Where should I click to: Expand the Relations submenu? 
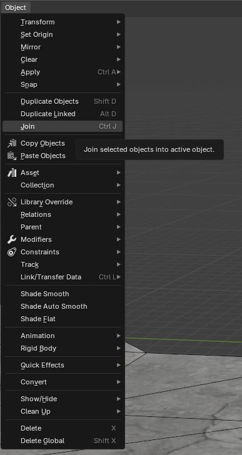pos(63,214)
